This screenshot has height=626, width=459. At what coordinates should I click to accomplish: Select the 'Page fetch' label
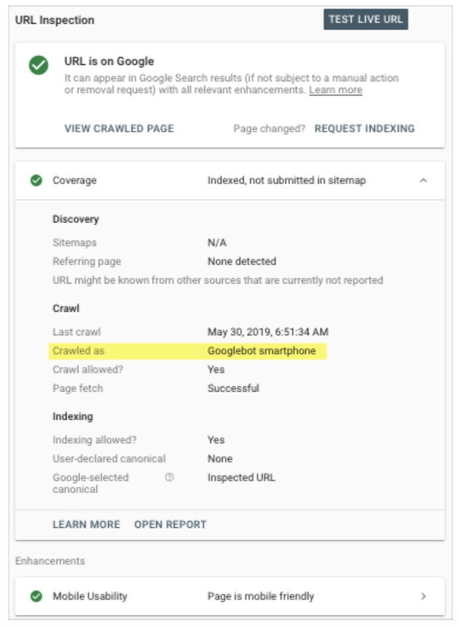(x=78, y=388)
